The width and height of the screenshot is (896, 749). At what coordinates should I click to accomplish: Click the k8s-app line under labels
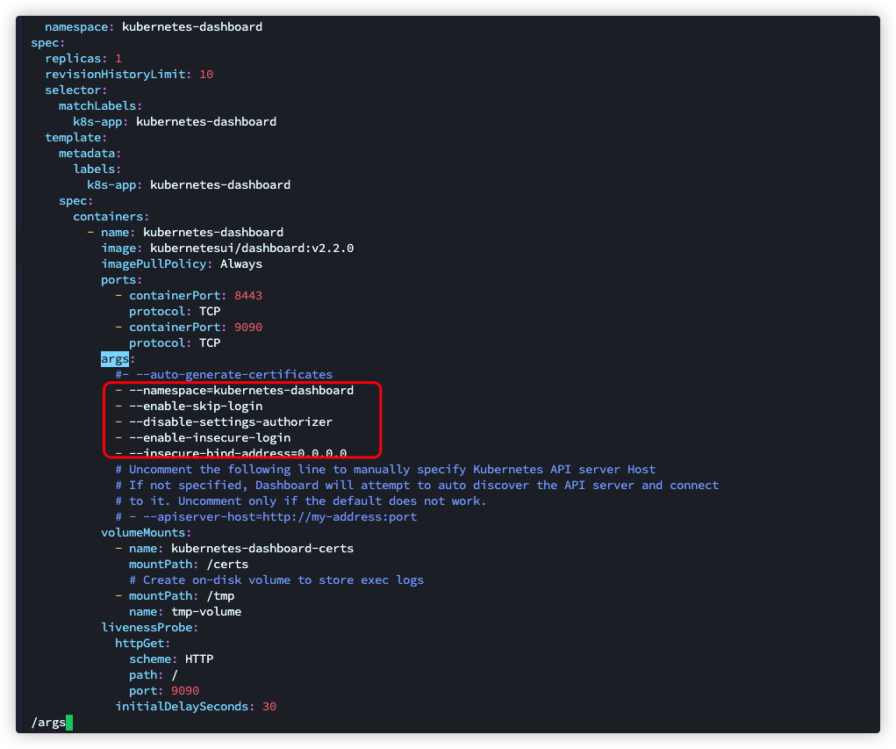pos(189,185)
